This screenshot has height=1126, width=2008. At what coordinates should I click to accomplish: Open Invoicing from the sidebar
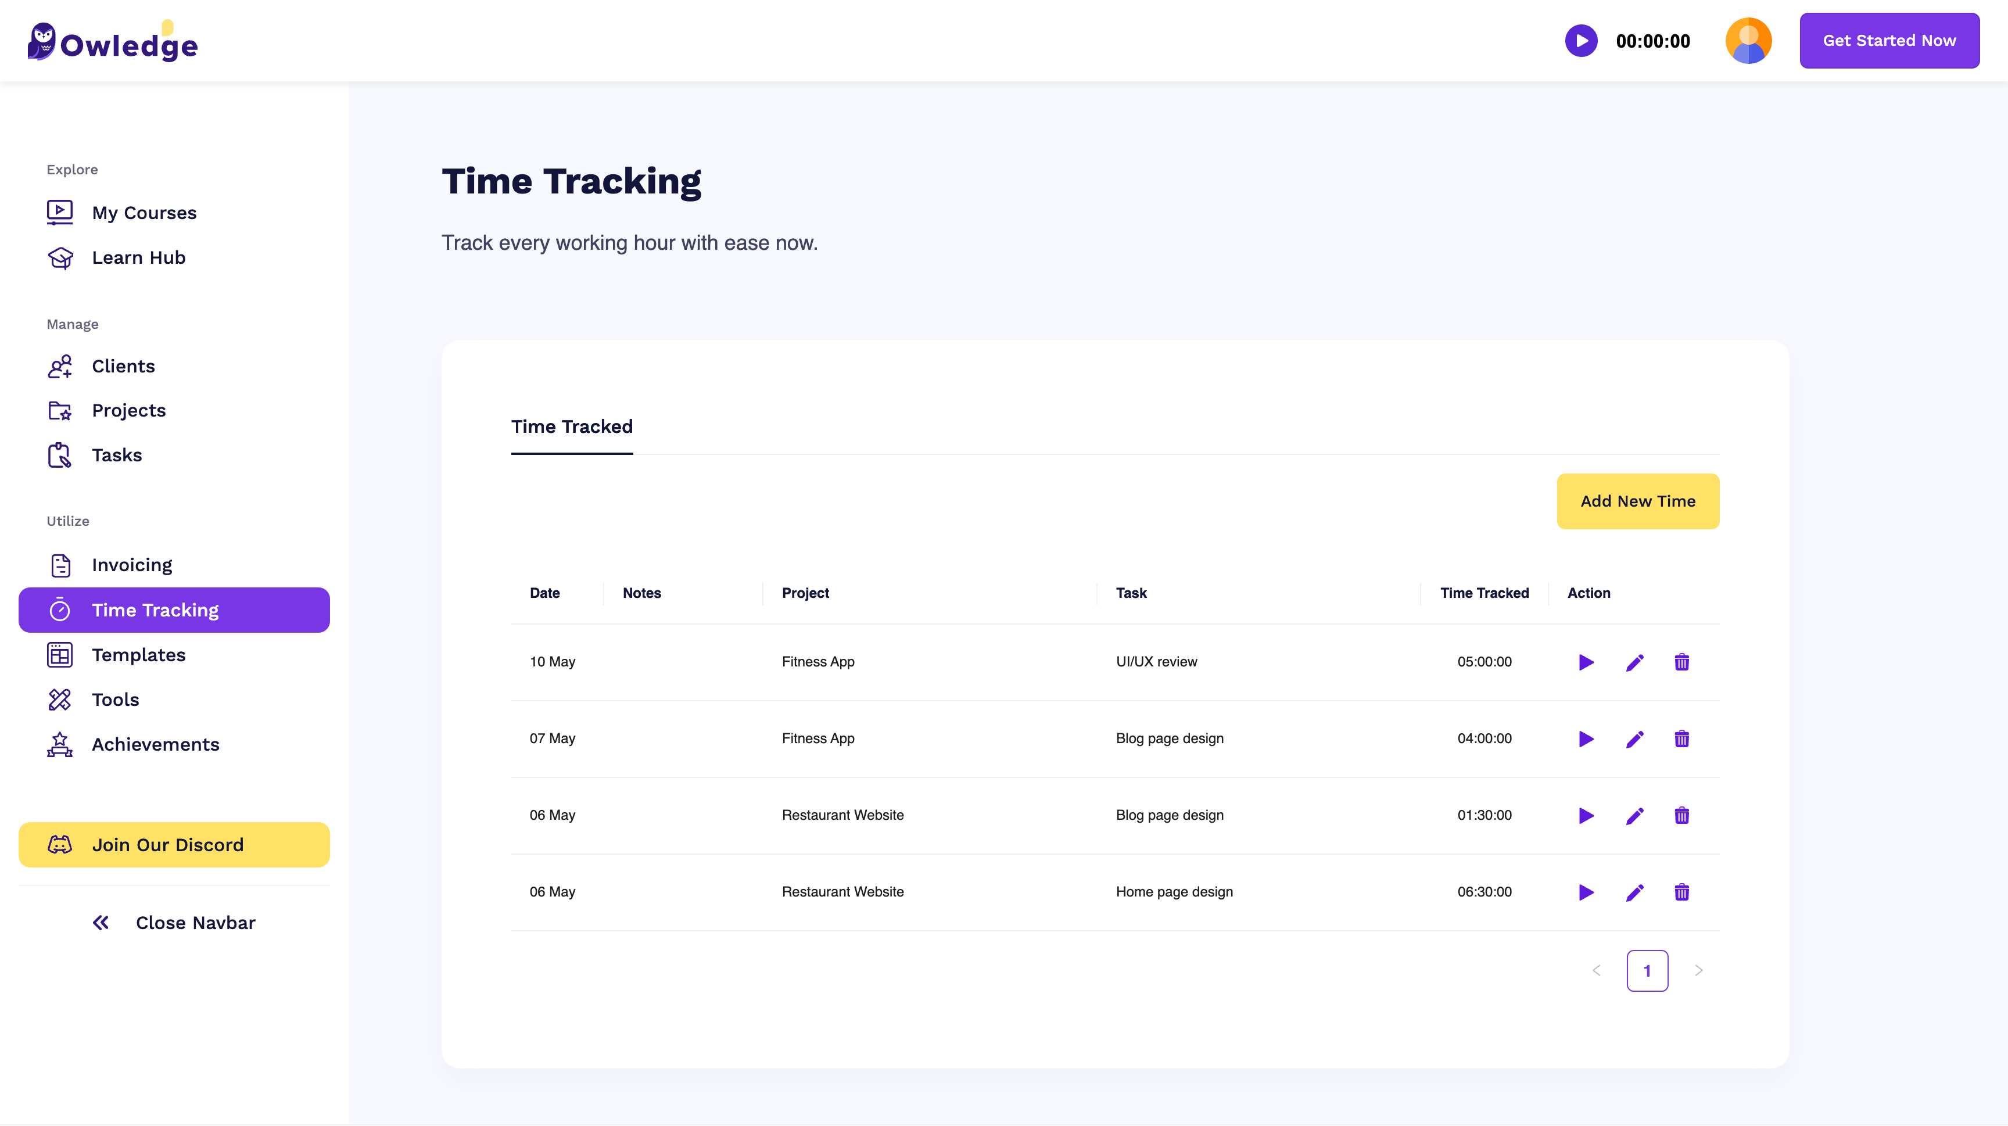click(x=132, y=565)
